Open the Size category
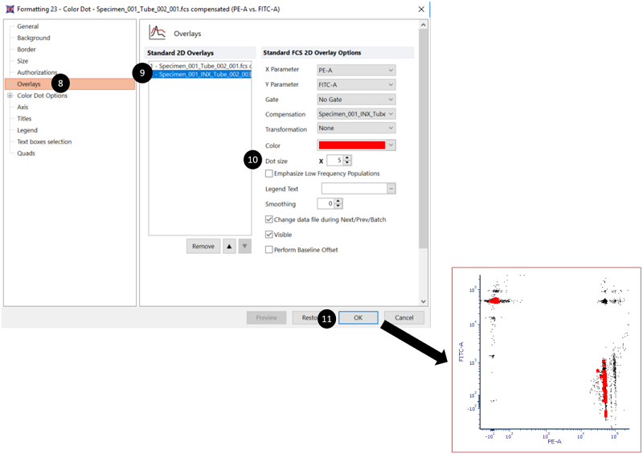Image resolution: width=643 pixels, height=454 pixels. click(x=23, y=61)
